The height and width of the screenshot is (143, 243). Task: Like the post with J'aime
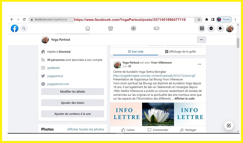[x=128, y=130]
